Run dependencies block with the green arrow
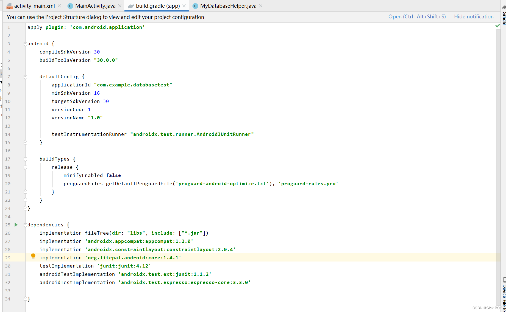Screen dimensions: 506x312 click(16, 225)
